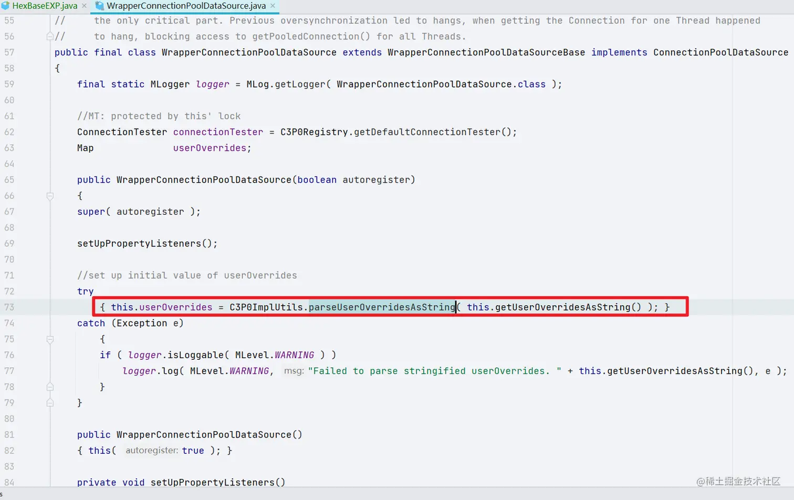Switch to the HexBaseEXP.java tab
The image size is (794, 500).
coord(45,6)
